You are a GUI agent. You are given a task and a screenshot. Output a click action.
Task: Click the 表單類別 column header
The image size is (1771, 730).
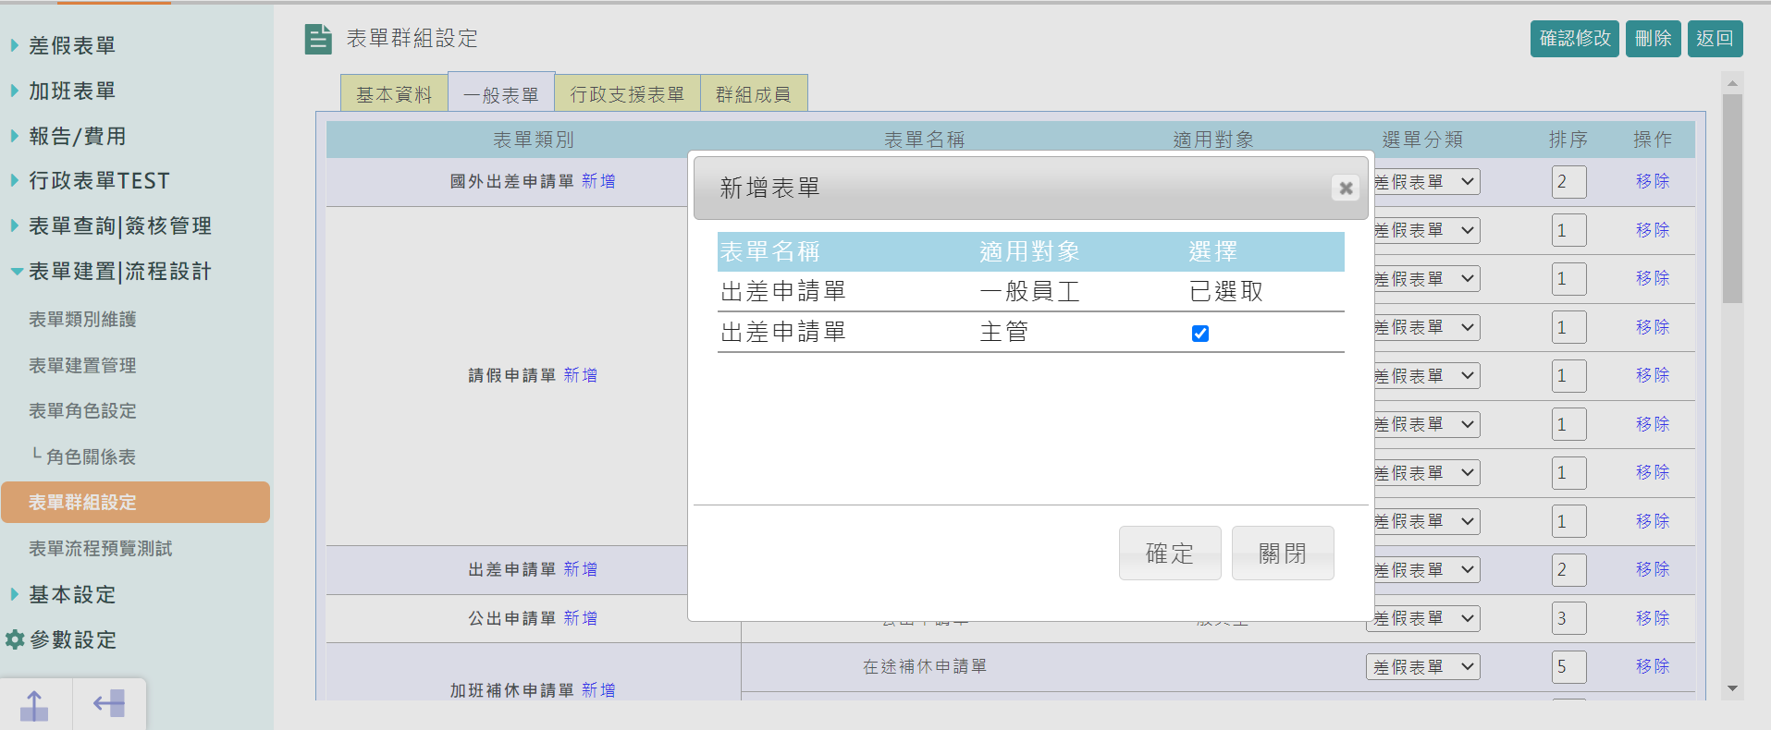[534, 140]
